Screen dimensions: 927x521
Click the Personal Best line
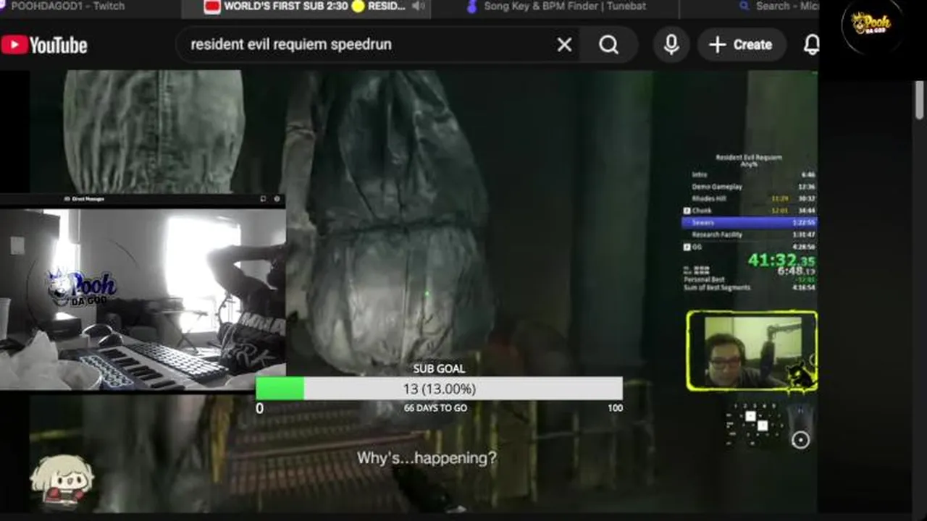749,279
